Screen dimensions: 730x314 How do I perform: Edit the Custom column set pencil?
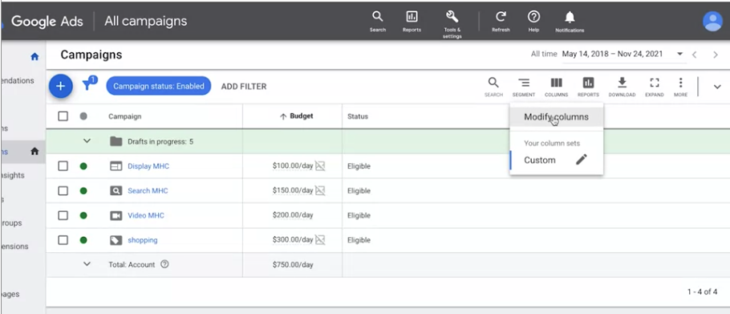pos(581,160)
